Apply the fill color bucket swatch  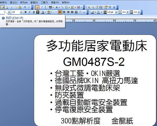point(98,12)
